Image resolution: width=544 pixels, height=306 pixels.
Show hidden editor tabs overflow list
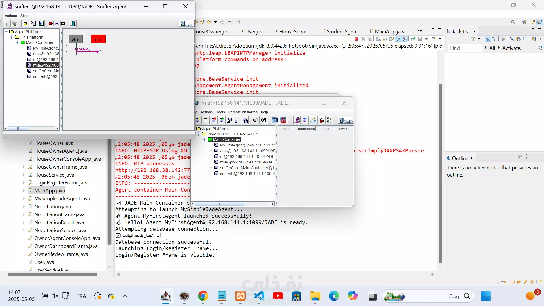pyautogui.click(x=418, y=30)
